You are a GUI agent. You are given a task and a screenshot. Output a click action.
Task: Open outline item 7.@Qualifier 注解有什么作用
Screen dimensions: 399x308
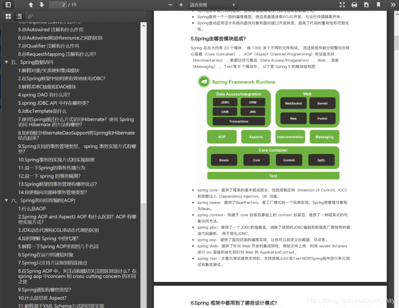pos(49,46)
